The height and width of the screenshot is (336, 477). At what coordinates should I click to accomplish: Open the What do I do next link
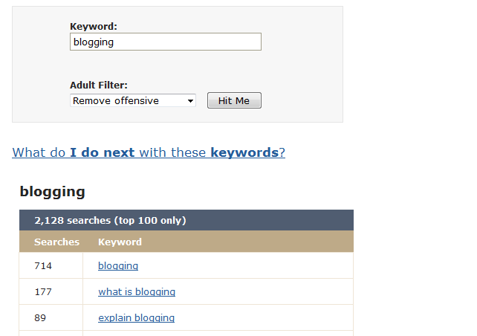tap(149, 152)
